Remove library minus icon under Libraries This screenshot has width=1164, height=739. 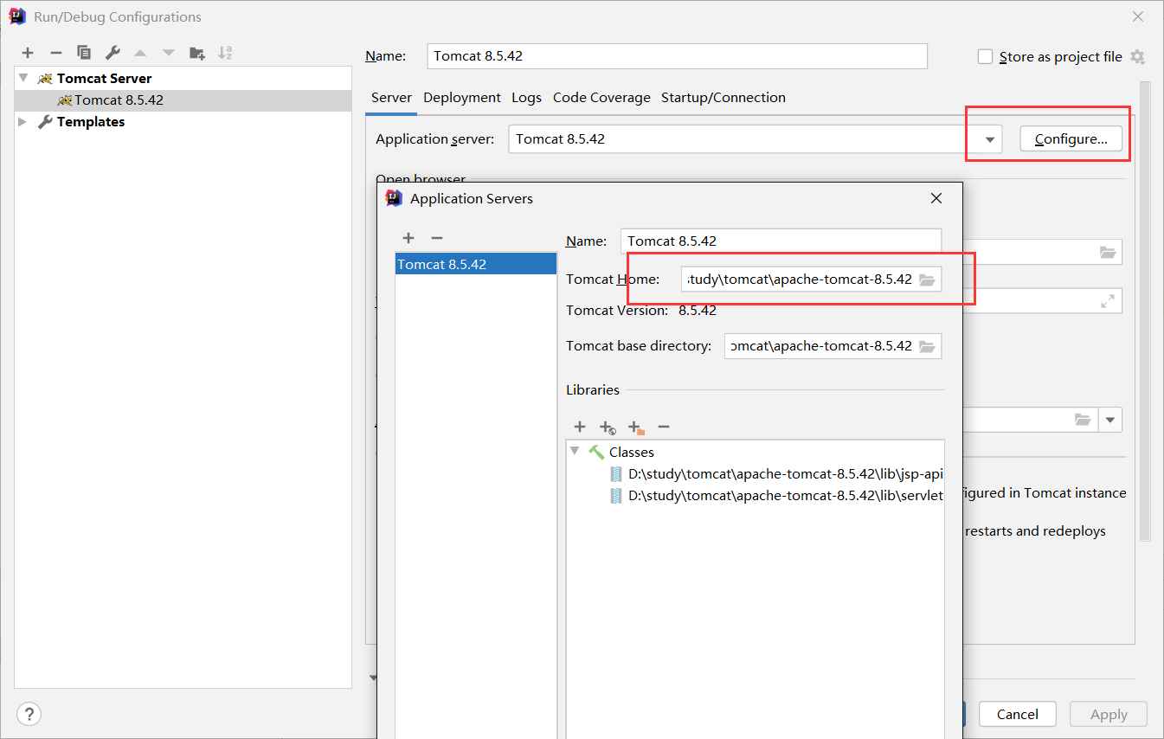tap(664, 427)
